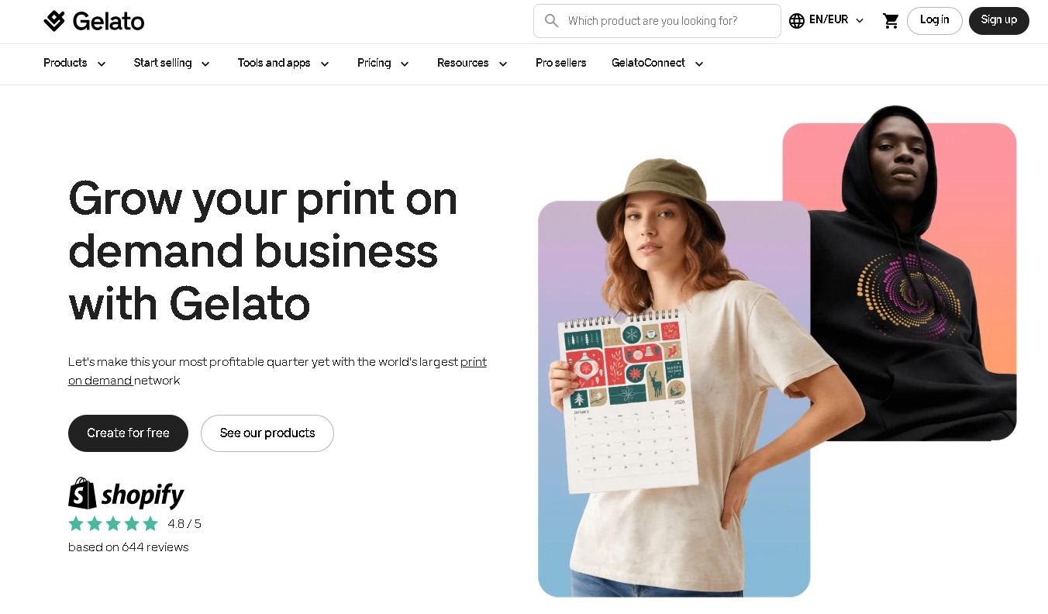The image size is (1048, 614).
Task: Follow the print on demand link
Action: [278, 371]
